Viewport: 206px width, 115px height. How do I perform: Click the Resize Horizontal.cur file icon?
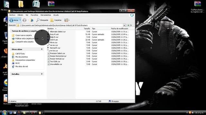(49, 56)
